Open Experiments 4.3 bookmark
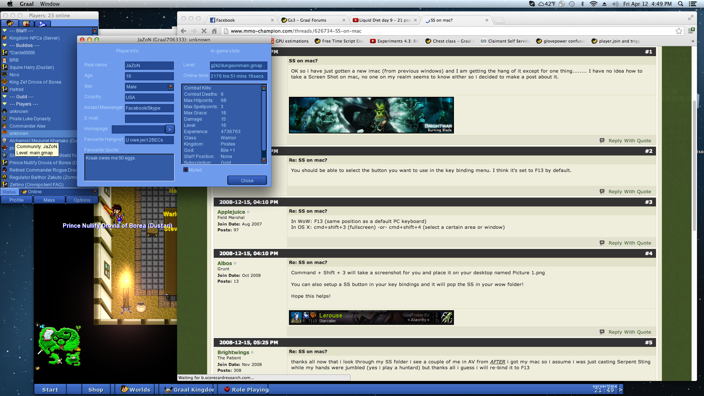The image size is (704, 396). (395, 41)
